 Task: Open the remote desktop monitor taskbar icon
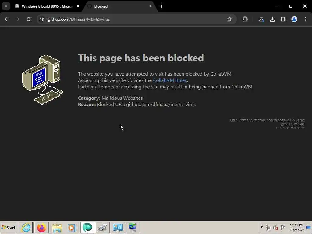(133, 227)
